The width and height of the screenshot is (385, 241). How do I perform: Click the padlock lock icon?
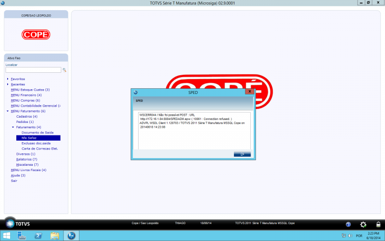point(378,224)
